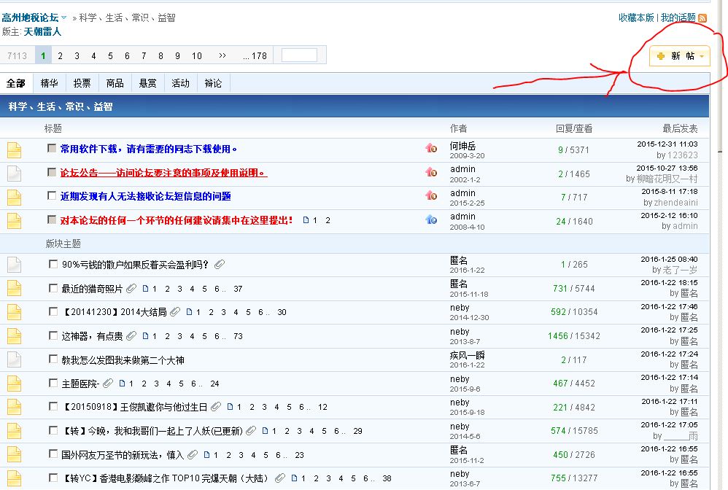Click the >> next pages arrow in pagination

(x=222, y=55)
